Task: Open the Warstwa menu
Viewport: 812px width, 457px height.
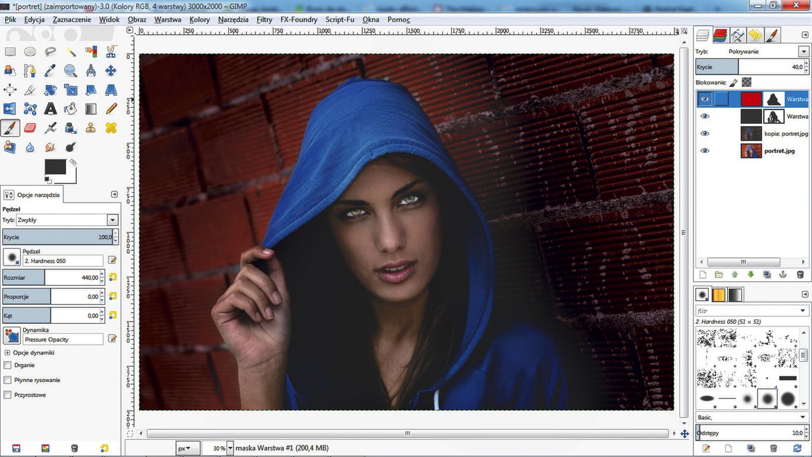Action: click(167, 20)
